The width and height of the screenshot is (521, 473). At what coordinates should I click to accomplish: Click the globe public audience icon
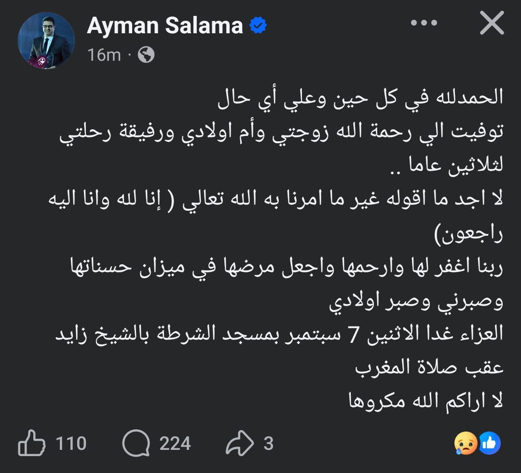pyautogui.click(x=146, y=55)
